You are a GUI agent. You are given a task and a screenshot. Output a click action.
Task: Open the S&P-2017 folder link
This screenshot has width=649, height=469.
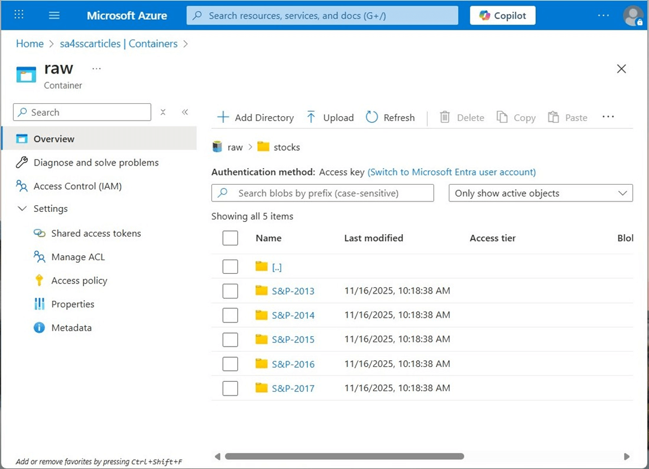(293, 388)
